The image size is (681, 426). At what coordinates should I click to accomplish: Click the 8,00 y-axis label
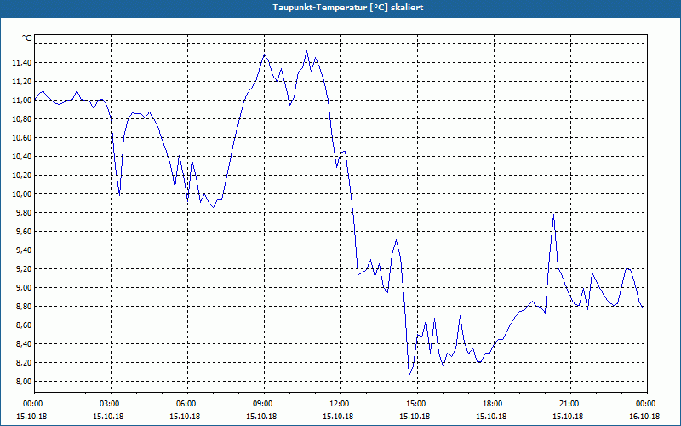pyautogui.click(x=24, y=381)
